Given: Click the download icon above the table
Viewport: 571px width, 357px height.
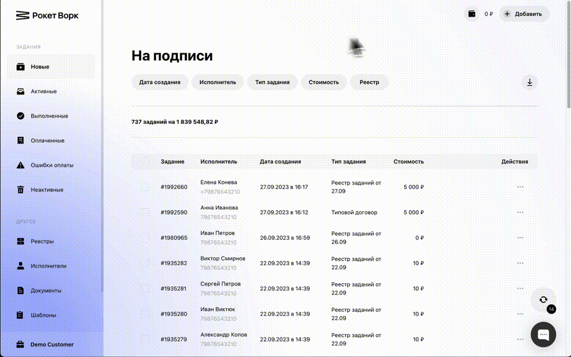Looking at the screenshot, I should tap(529, 82).
